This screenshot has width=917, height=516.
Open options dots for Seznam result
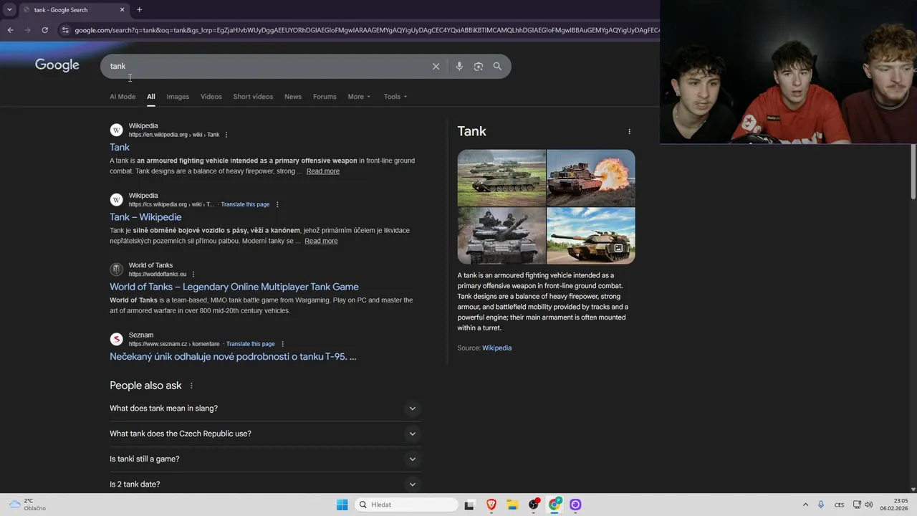(x=282, y=344)
